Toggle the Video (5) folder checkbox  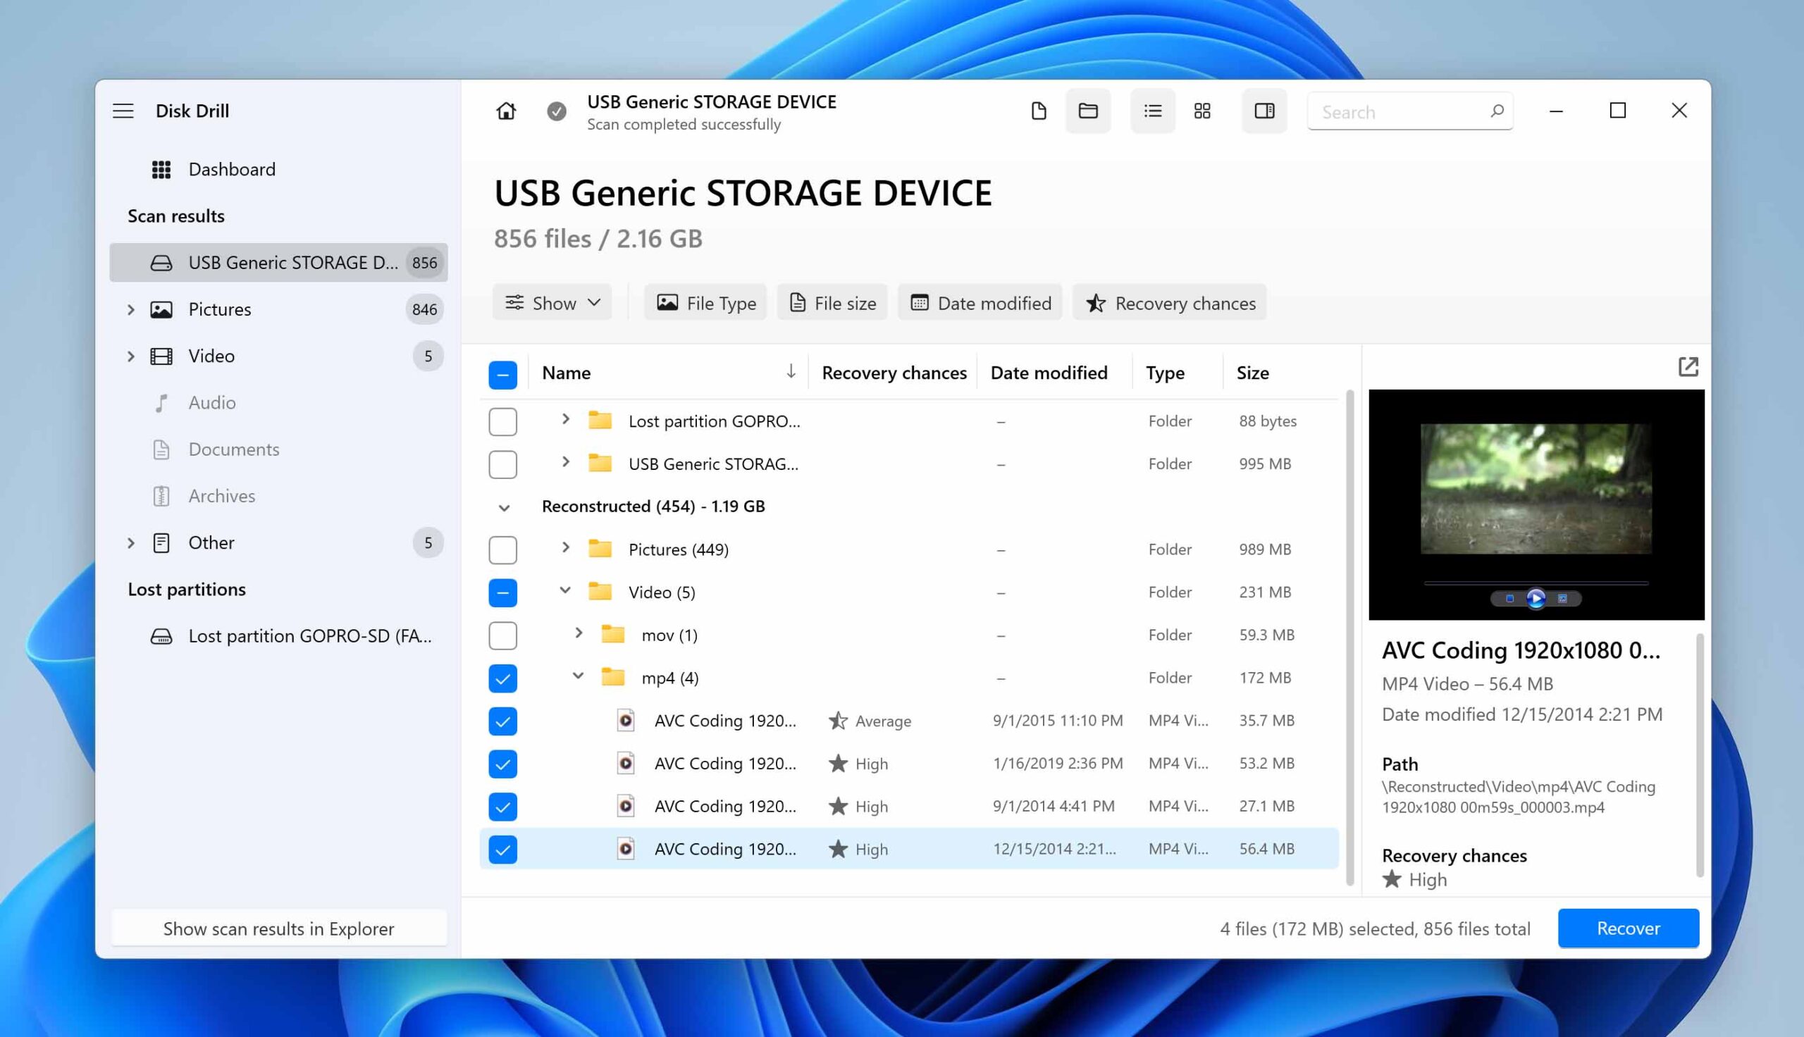pyautogui.click(x=503, y=592)
